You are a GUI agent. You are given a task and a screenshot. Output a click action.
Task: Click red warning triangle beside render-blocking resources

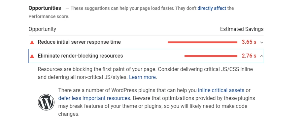coord(32,56)
